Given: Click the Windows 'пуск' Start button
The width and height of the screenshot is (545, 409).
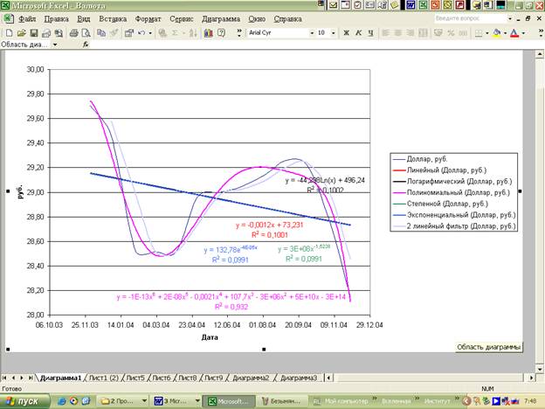Looking at the screenshot, I should point(23,399).
